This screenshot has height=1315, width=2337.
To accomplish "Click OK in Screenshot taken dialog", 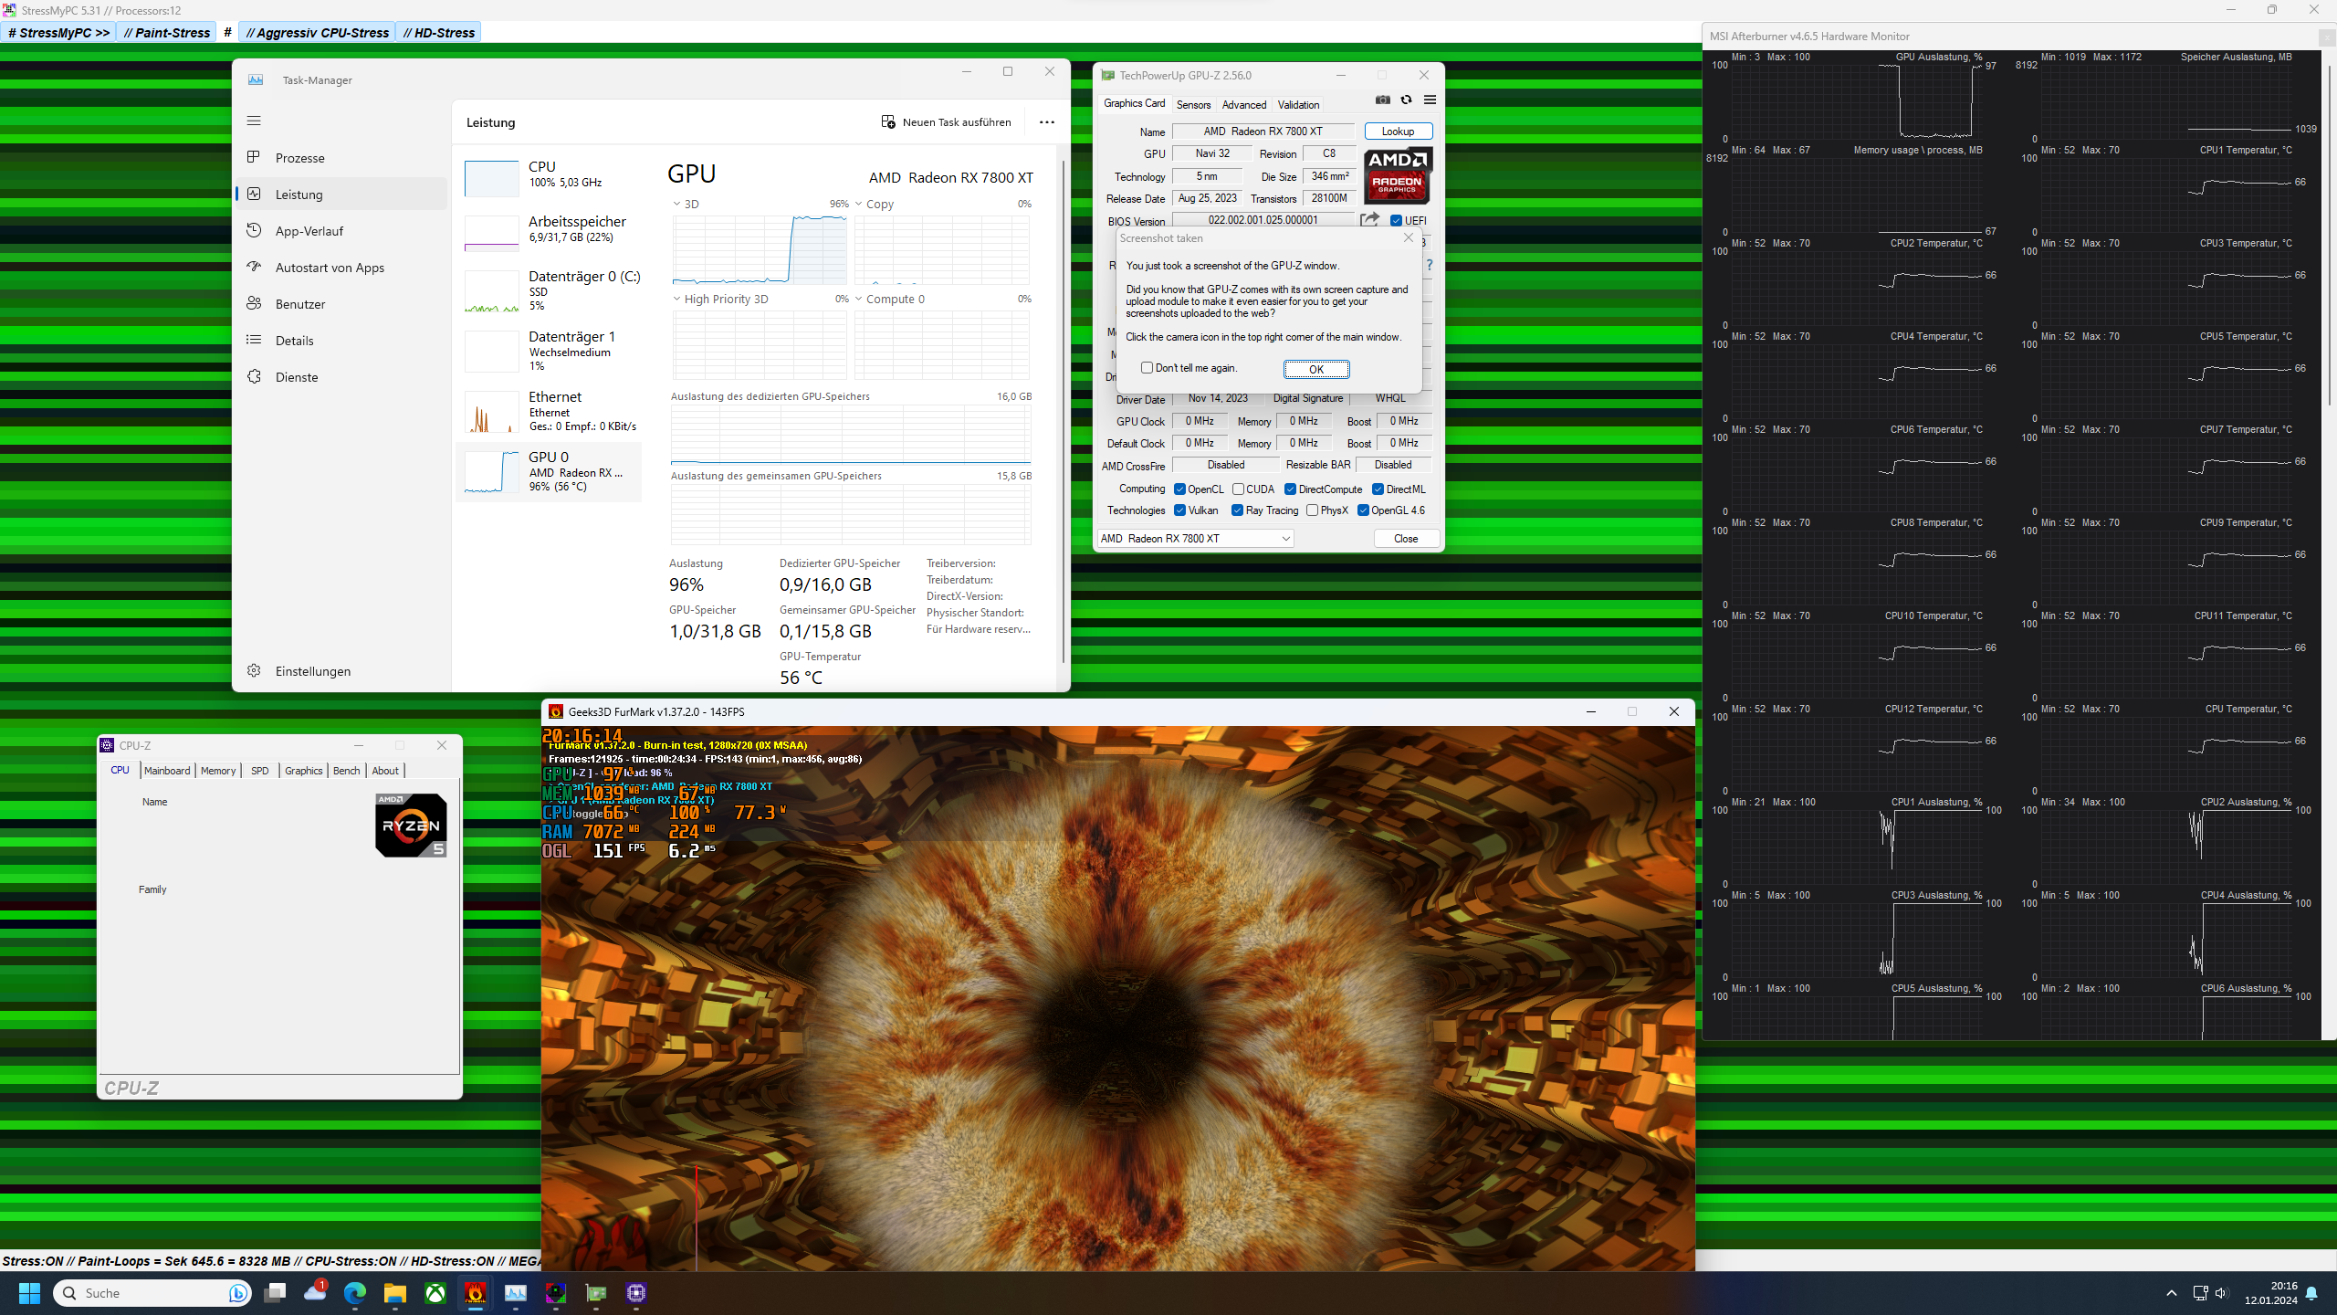I will [x=1315, y=369].
